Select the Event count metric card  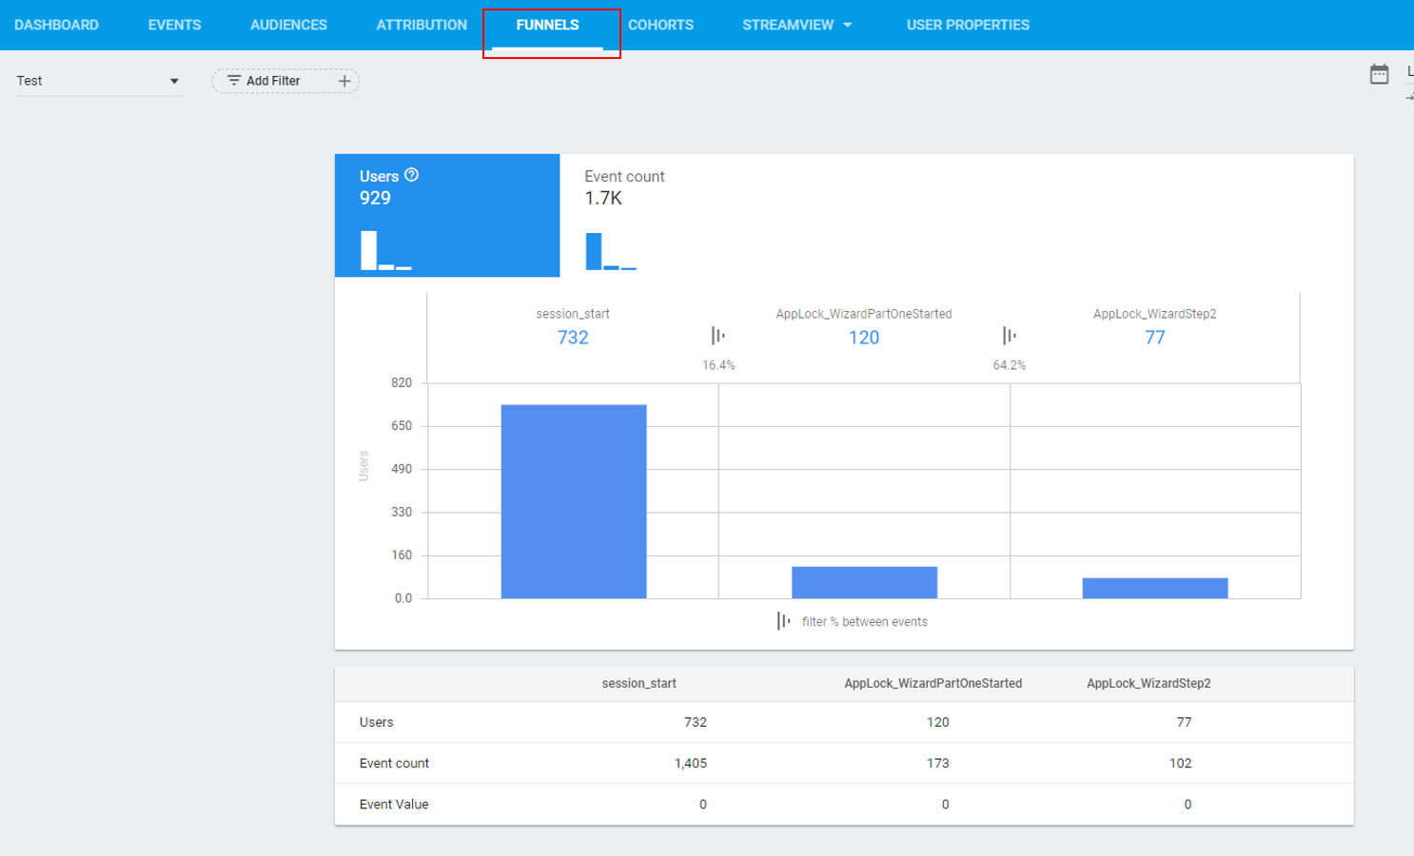pos(673,215)
